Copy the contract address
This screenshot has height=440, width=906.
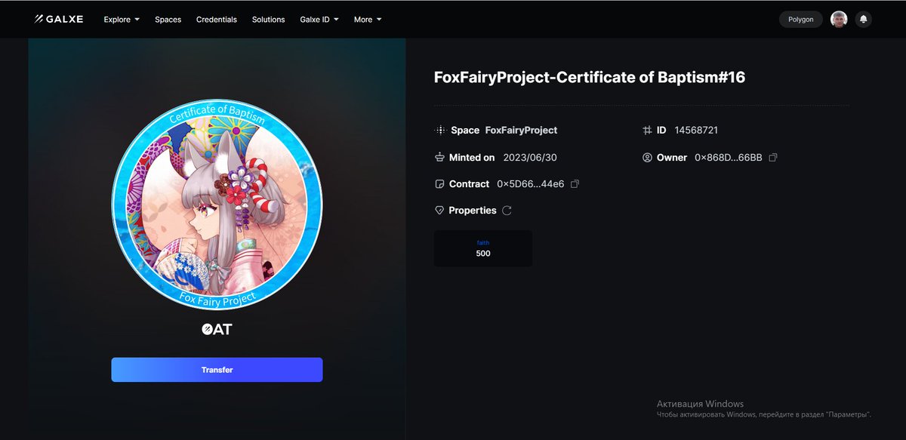575,184
